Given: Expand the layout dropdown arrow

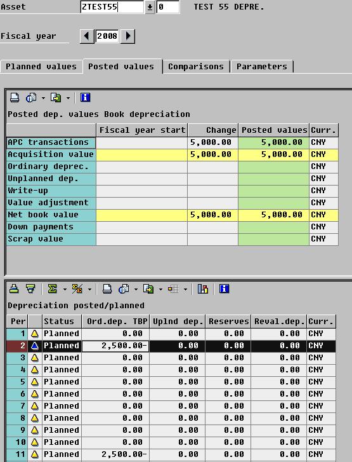Looking at the screenshot, I should (185, 289).
